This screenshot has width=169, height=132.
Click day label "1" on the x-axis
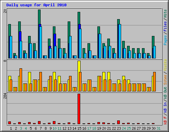(x=11, y=128)
